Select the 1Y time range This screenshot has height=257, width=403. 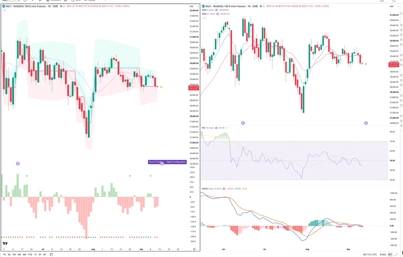click(35, 255)
